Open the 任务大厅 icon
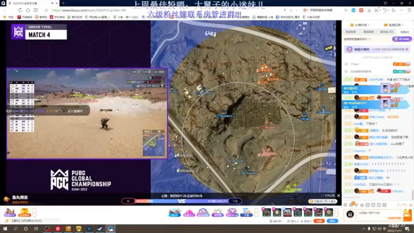Image resolution: width=414 pixels, height=233 pixels. click(x=9, y=212)
